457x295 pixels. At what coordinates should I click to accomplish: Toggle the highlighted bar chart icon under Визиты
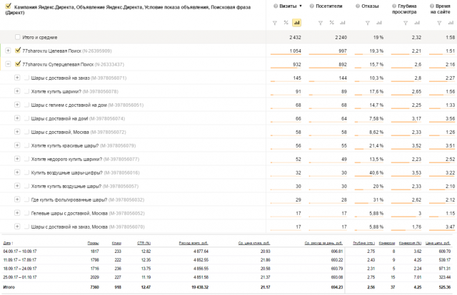click(x=298, y=23)
